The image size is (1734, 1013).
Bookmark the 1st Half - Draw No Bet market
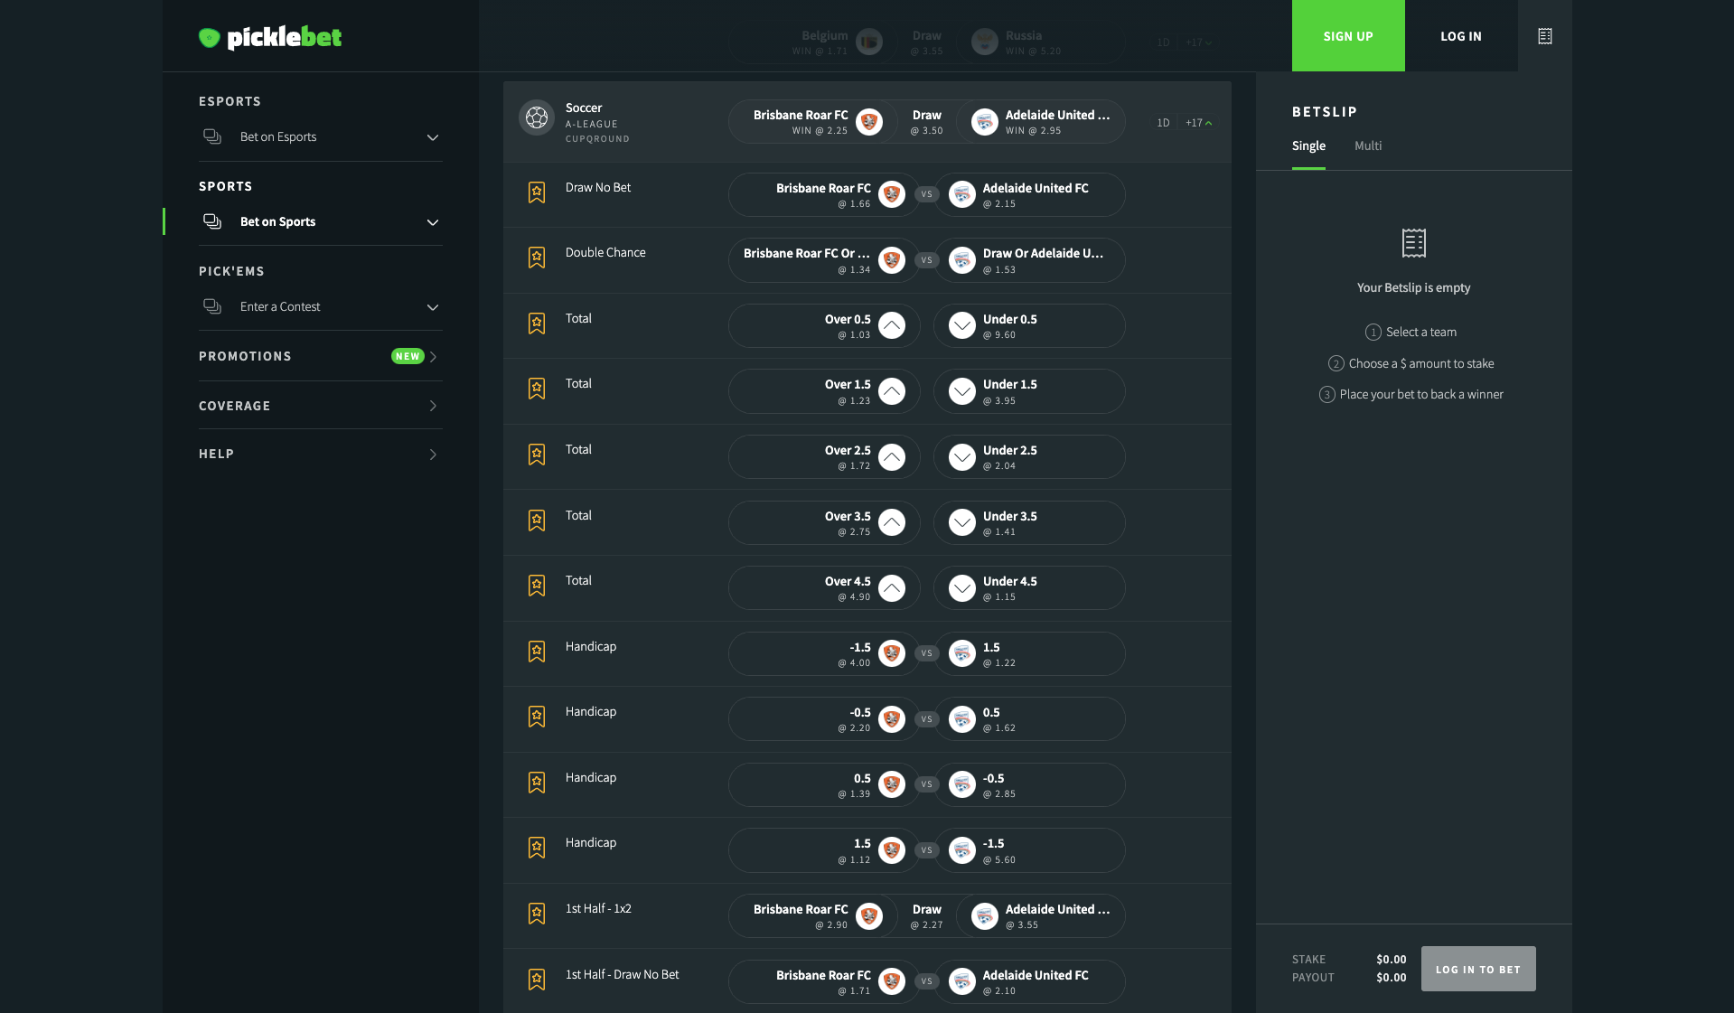point(537,980)
